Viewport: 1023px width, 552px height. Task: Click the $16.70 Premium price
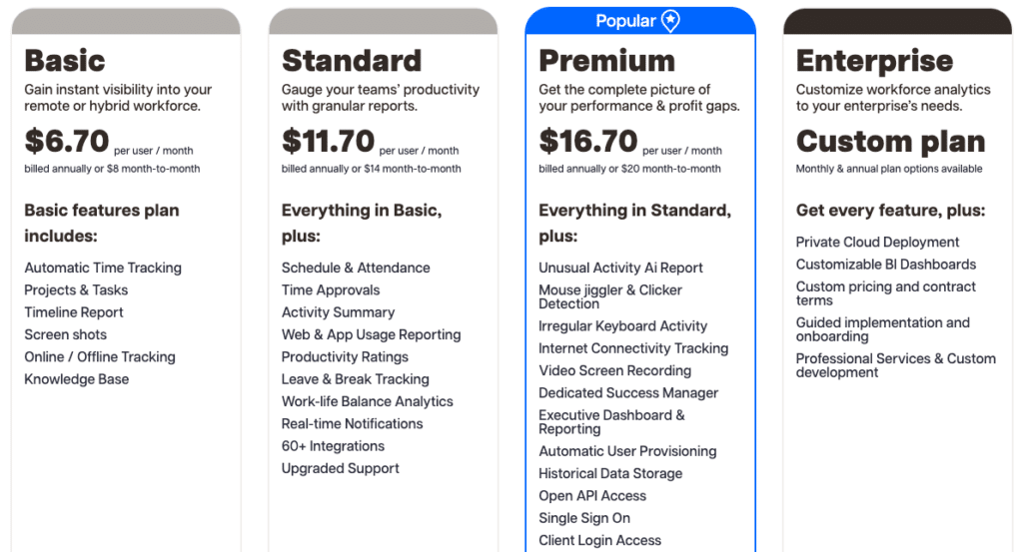point(587,141)
